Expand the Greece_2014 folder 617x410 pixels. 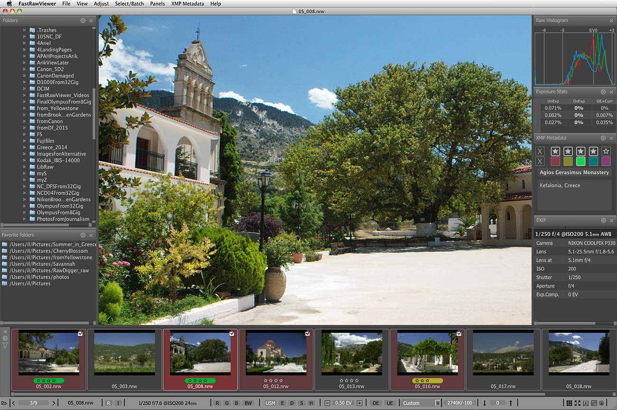coord(24,147)
